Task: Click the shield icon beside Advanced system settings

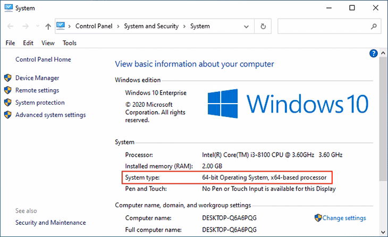Action: point(7,115)
